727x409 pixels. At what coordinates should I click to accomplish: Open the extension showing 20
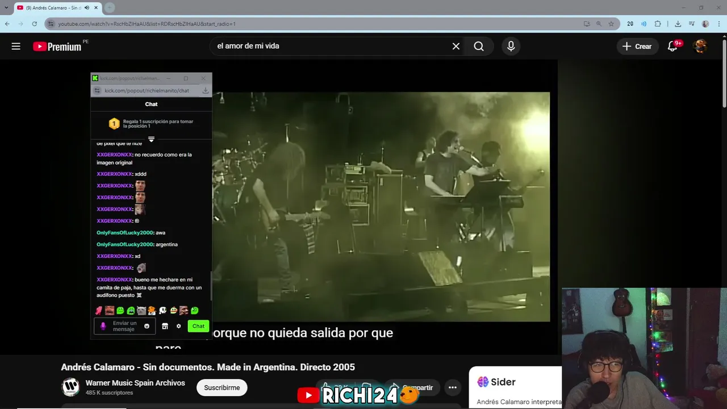point(630,24)
